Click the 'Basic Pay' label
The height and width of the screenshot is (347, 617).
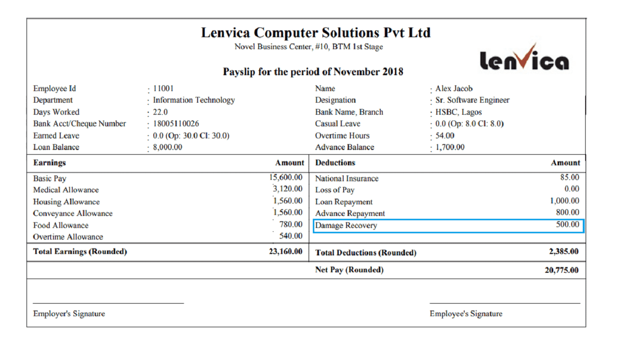click(50, 179)
